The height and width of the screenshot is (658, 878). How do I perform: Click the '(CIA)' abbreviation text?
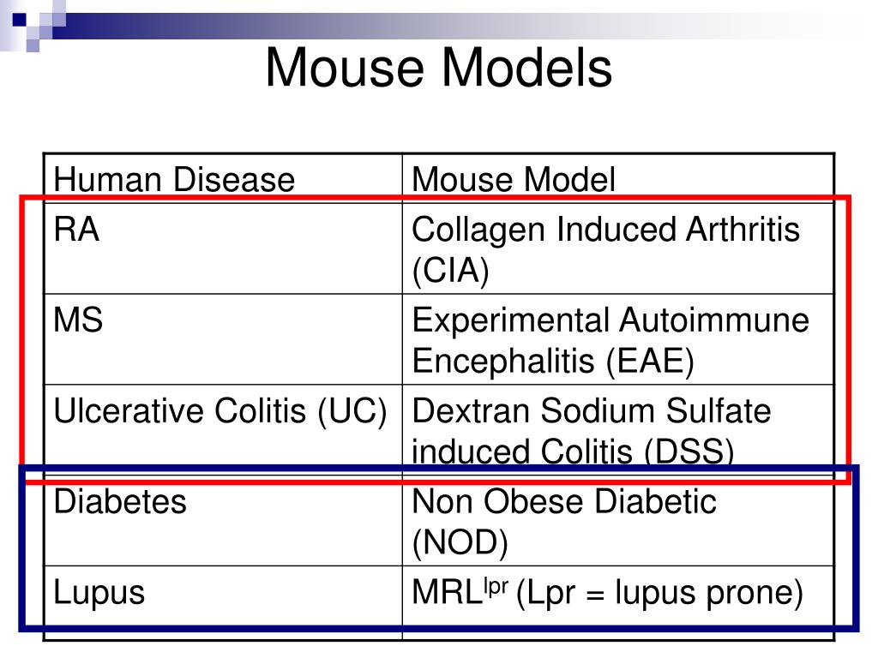point(451,271)
